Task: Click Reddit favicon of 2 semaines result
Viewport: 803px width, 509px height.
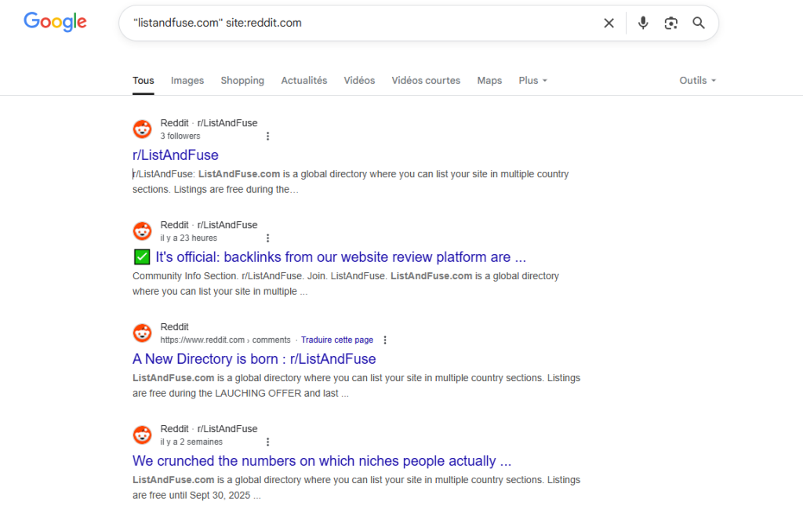Action: coord(143,434)
